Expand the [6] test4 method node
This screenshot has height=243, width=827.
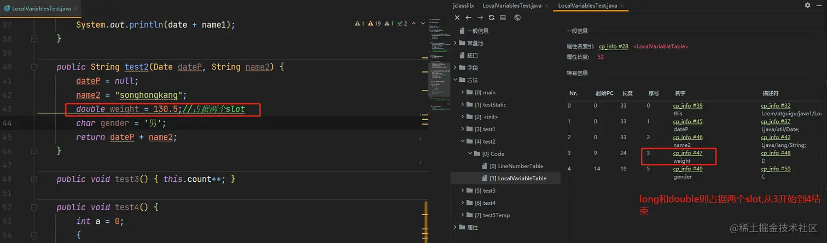click(463, 203)
